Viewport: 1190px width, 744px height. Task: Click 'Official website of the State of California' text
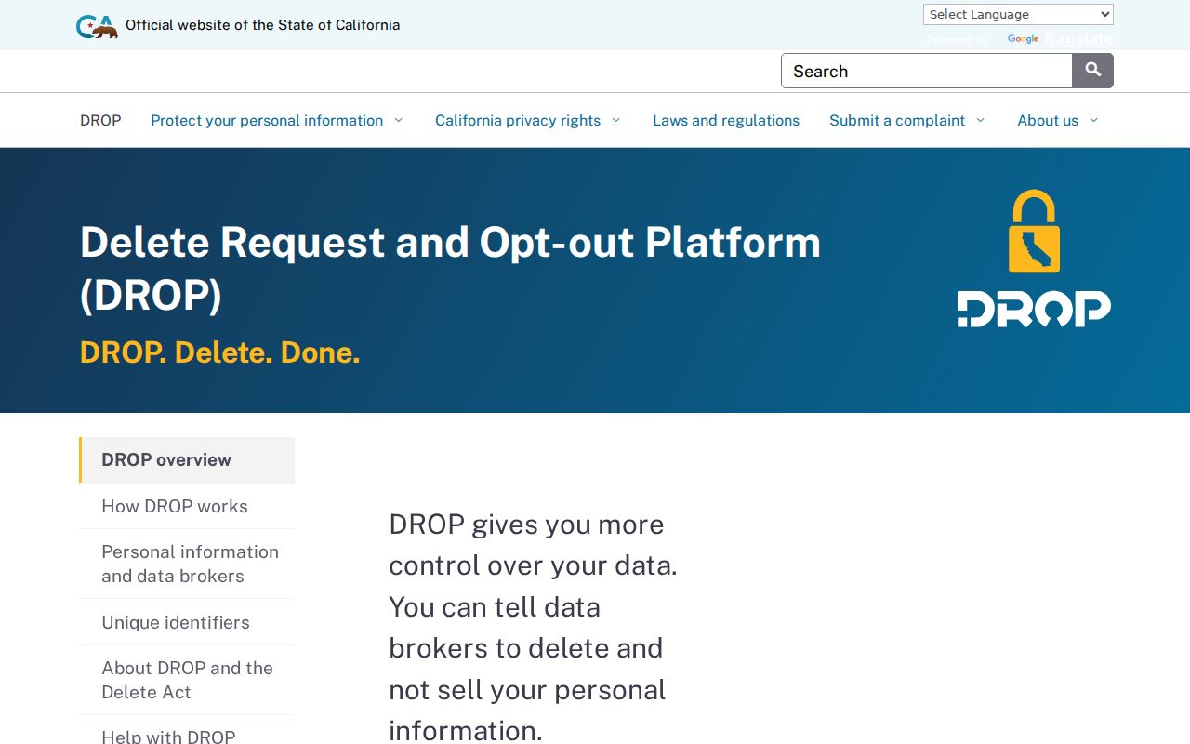tap(262, 25)
